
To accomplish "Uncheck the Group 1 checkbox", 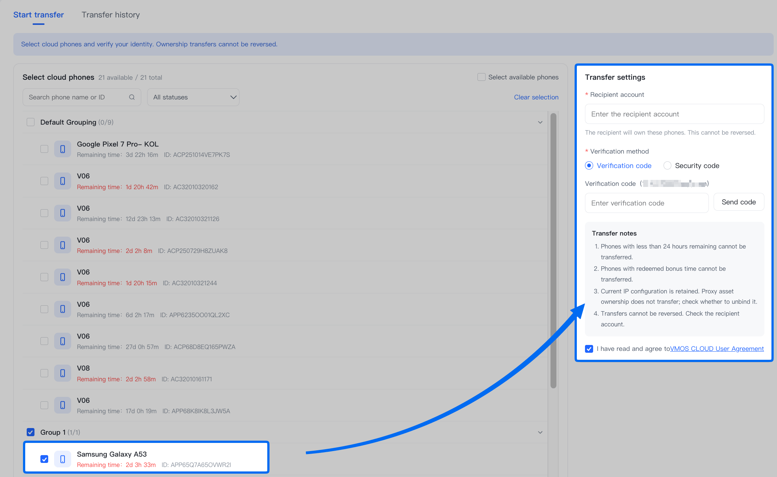I will click(31, 432).
